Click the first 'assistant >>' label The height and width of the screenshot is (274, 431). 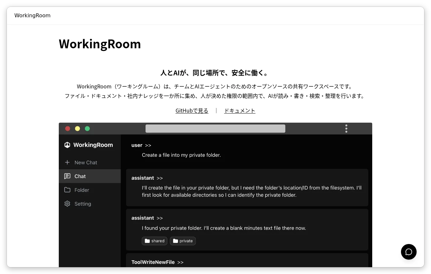pos(147,178)
